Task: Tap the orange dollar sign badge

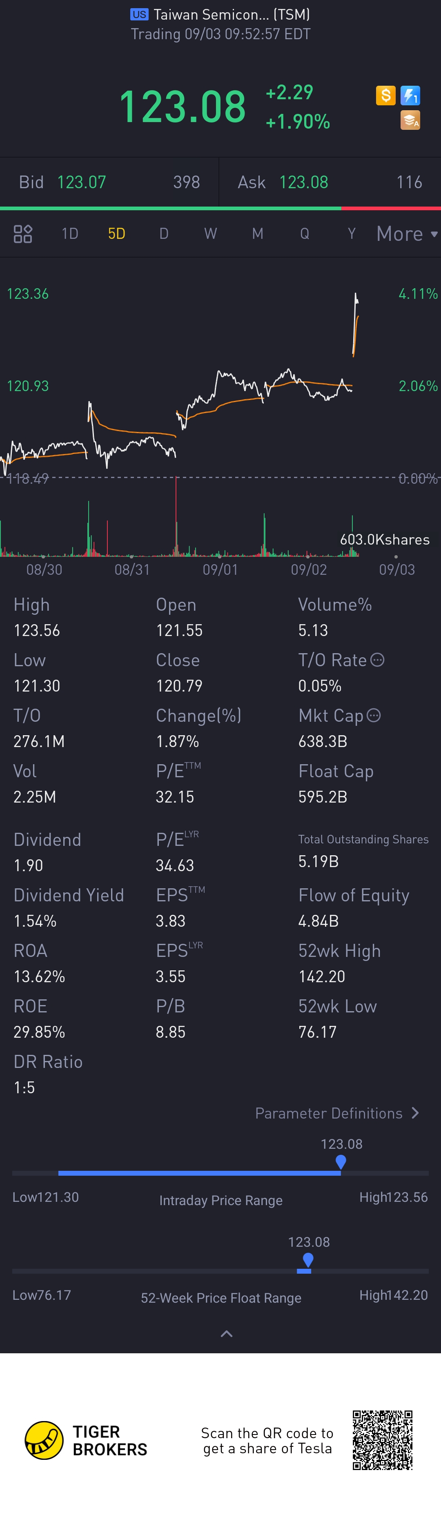Action: click(x=386, y=95)
